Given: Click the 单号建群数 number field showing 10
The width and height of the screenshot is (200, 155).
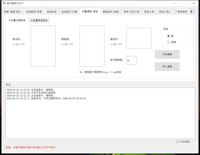Looking at the screenshot, I should coord(132,60).
